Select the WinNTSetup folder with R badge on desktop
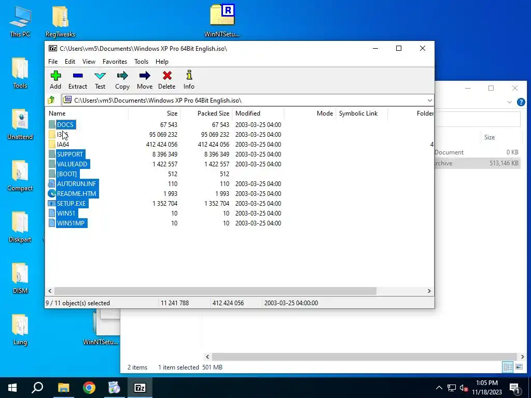531x398 pixels. (x=222, y=20)
